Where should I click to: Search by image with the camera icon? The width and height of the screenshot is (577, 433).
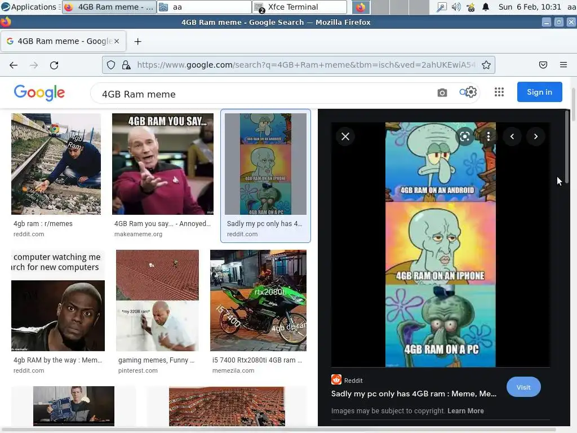pos(442,93)
